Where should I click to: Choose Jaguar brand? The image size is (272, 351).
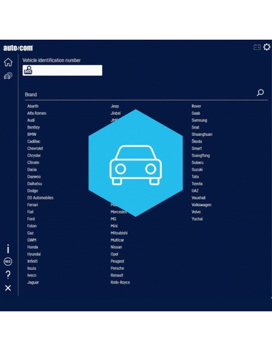pos(33,282)
